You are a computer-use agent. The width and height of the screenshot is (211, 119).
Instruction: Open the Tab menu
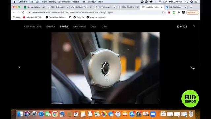pos(83,2)
